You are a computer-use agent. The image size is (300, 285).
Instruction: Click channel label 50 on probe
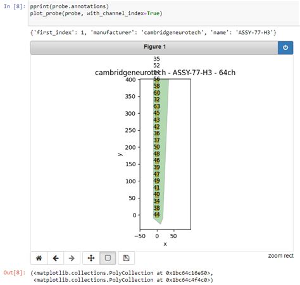point(156,147)
